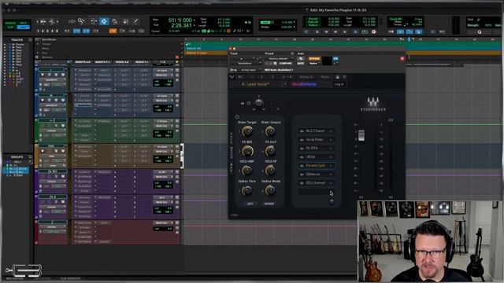The image size is (504, 283).
Task: Click the sub counter 2:26.341 display
Action: (x=181, y=26)
